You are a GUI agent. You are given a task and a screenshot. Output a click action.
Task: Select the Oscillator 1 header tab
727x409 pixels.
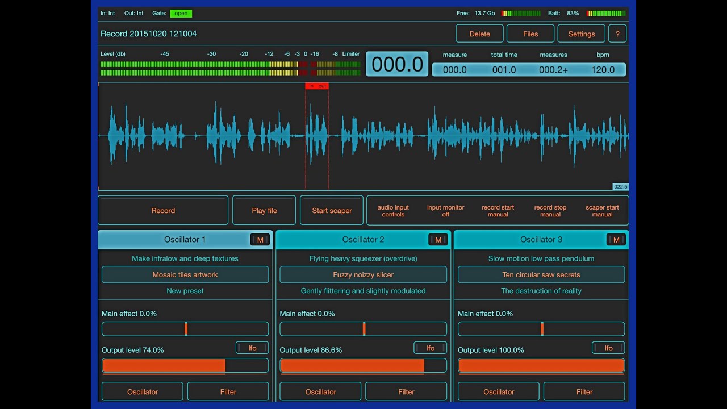(x=185, y=240)
